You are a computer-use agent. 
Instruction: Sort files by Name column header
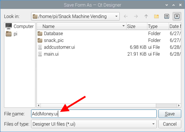(x=82, y=26)
